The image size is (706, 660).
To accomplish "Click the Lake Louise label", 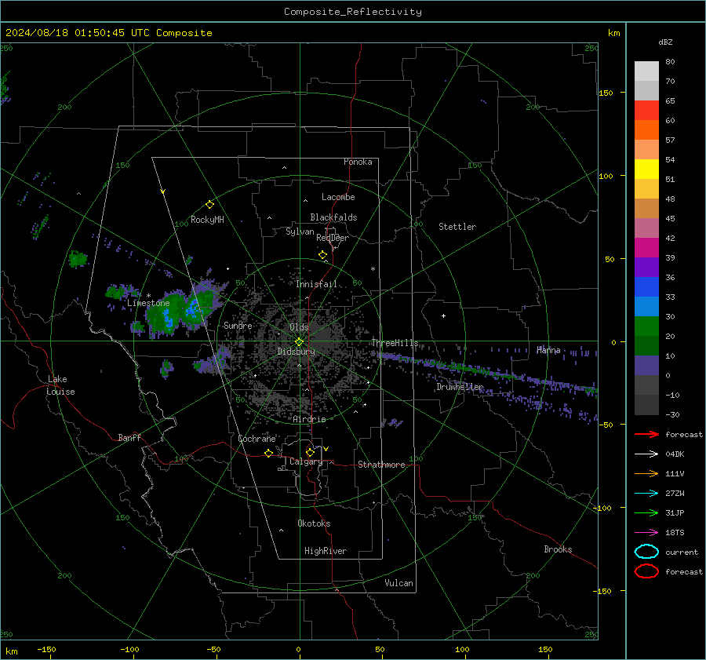I will [60, 385].
